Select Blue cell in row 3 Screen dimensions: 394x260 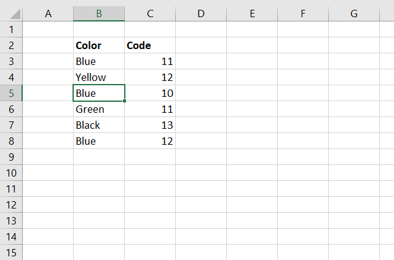tap(99, 61)
